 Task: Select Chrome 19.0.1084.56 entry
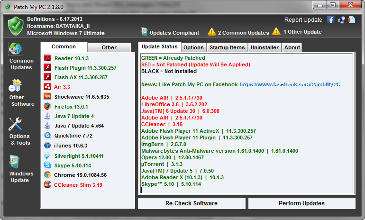click(80, 175)
